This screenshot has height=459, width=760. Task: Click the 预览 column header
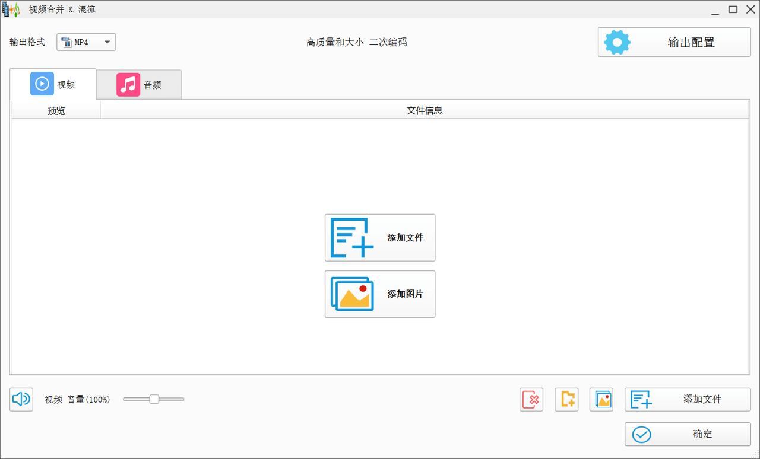(56, 110)
